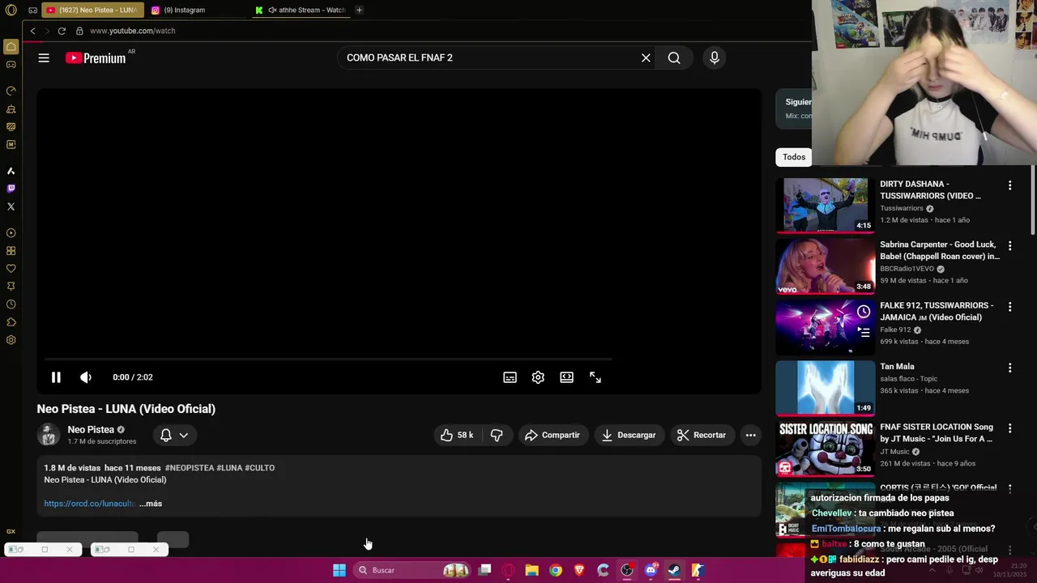Screen dimensions: 1037x583
Task: Open options for FALKE 912 JAMAICA video
Action: (1009, 307)
